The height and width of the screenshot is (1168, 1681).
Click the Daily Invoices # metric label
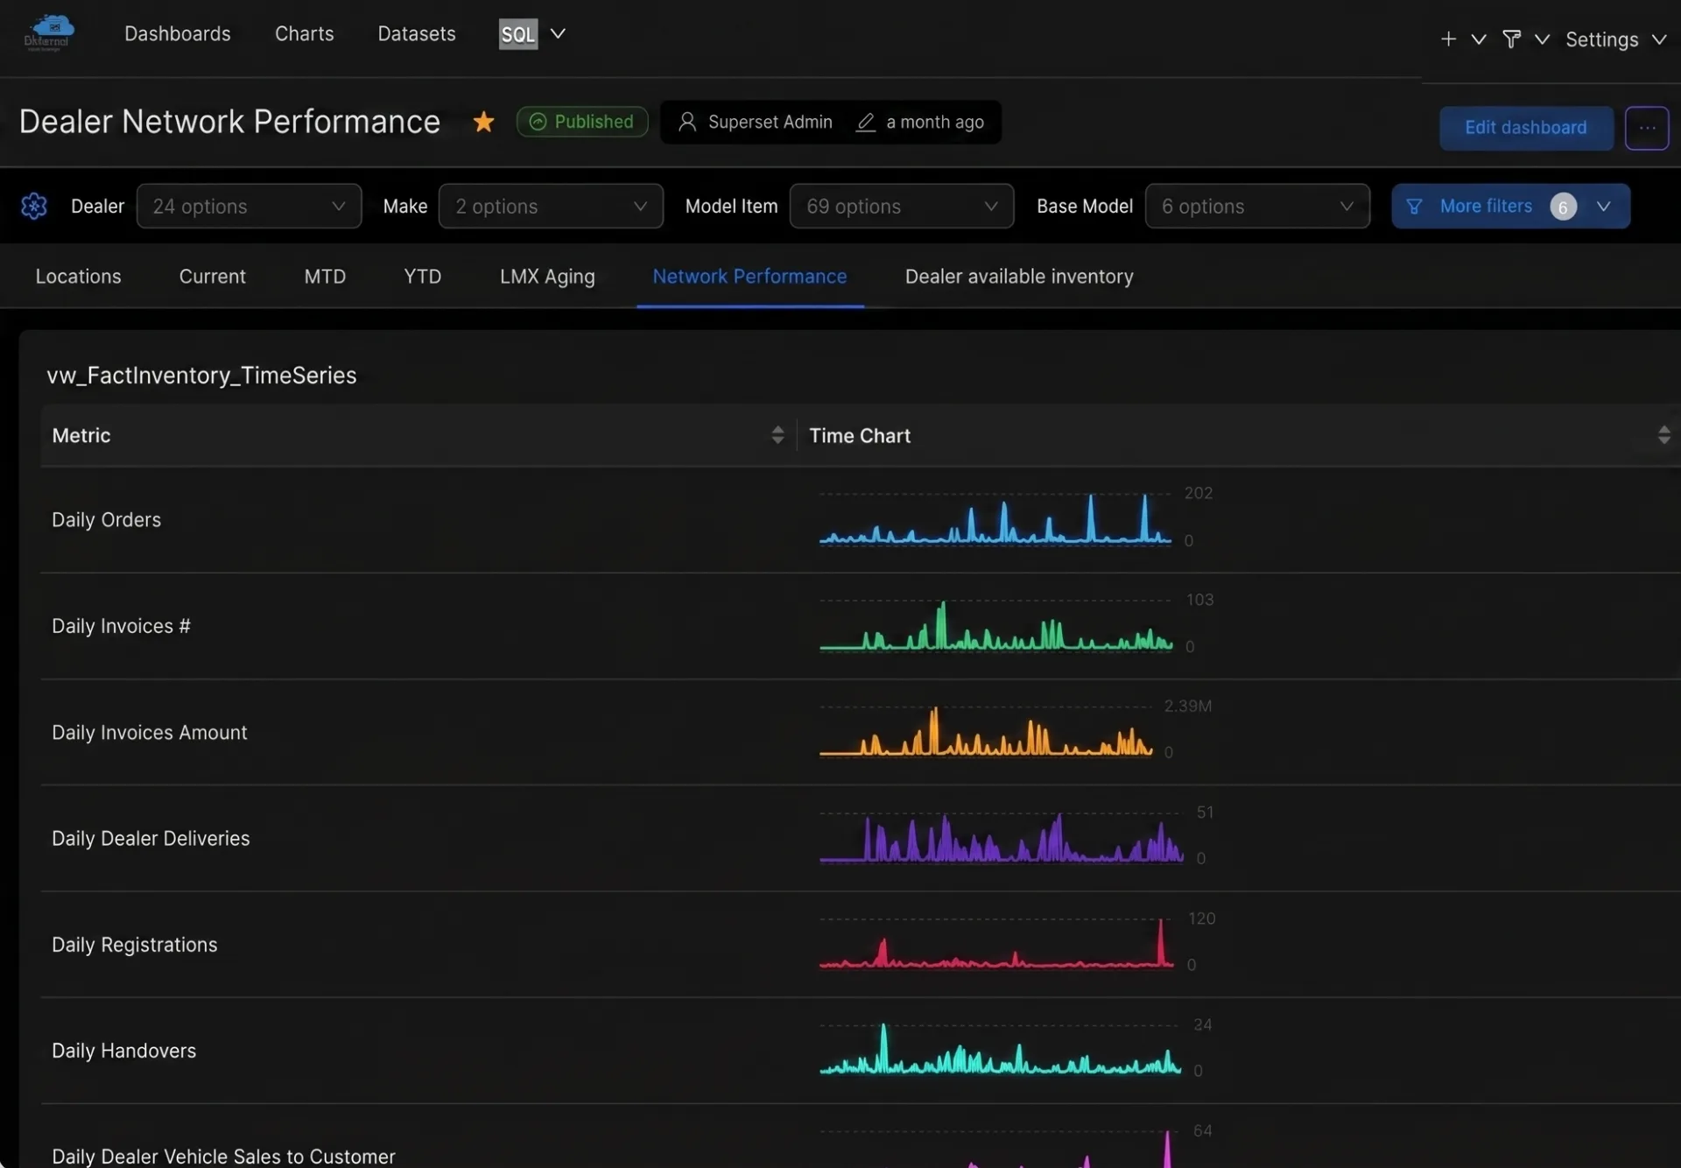[121, 626]
